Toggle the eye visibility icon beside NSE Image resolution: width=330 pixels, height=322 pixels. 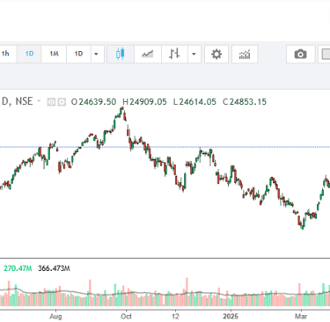(51, 102)
